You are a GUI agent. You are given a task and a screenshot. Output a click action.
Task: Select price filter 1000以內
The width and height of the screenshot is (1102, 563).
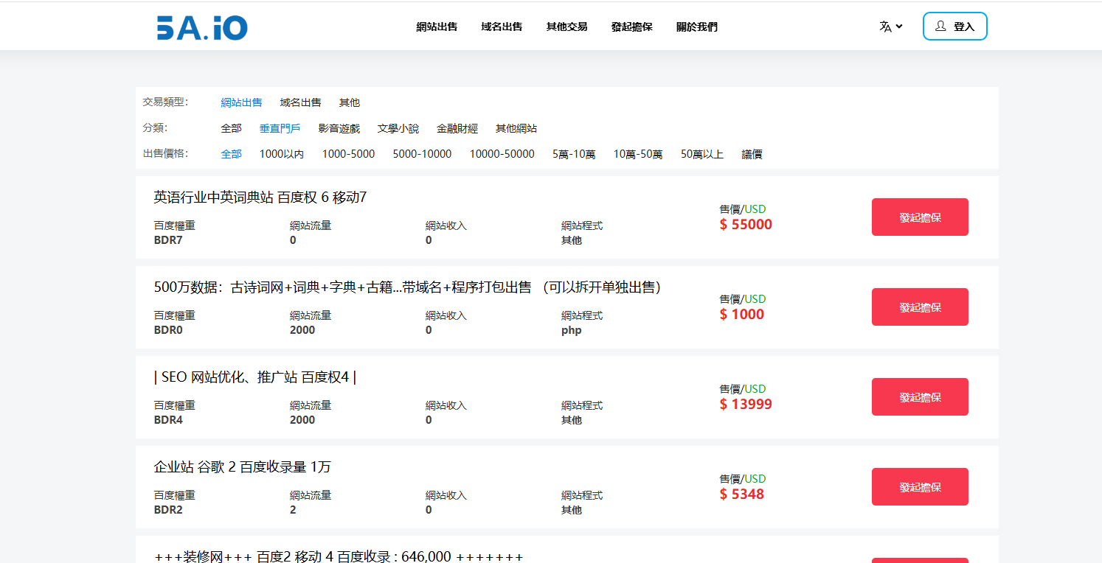[x=281, y=154]
